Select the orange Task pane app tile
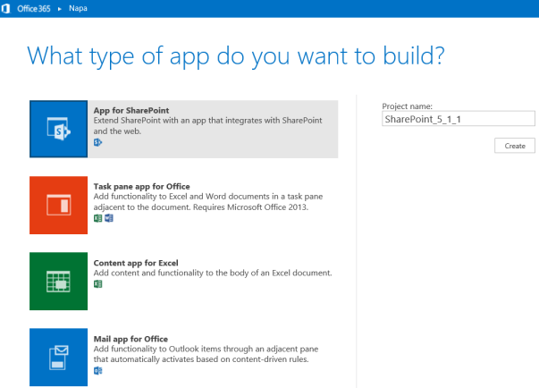 (x=58, y=205)
